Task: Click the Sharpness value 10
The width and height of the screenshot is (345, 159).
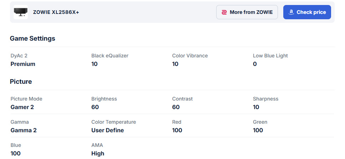Action: (256, 107)
